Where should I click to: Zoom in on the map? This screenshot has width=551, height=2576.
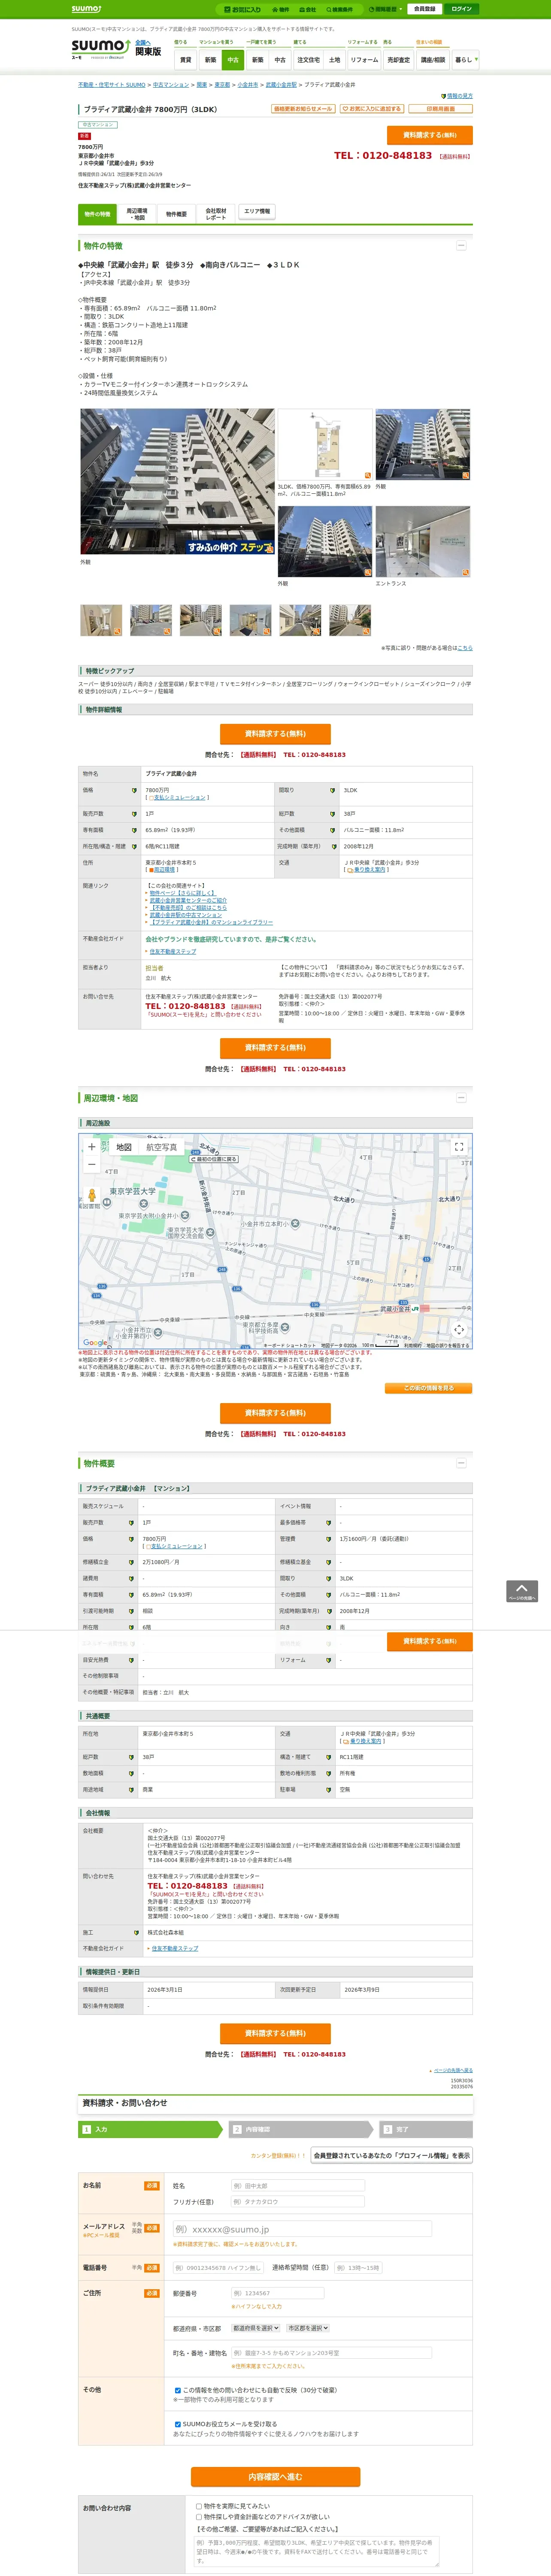tap(92, 1147)
